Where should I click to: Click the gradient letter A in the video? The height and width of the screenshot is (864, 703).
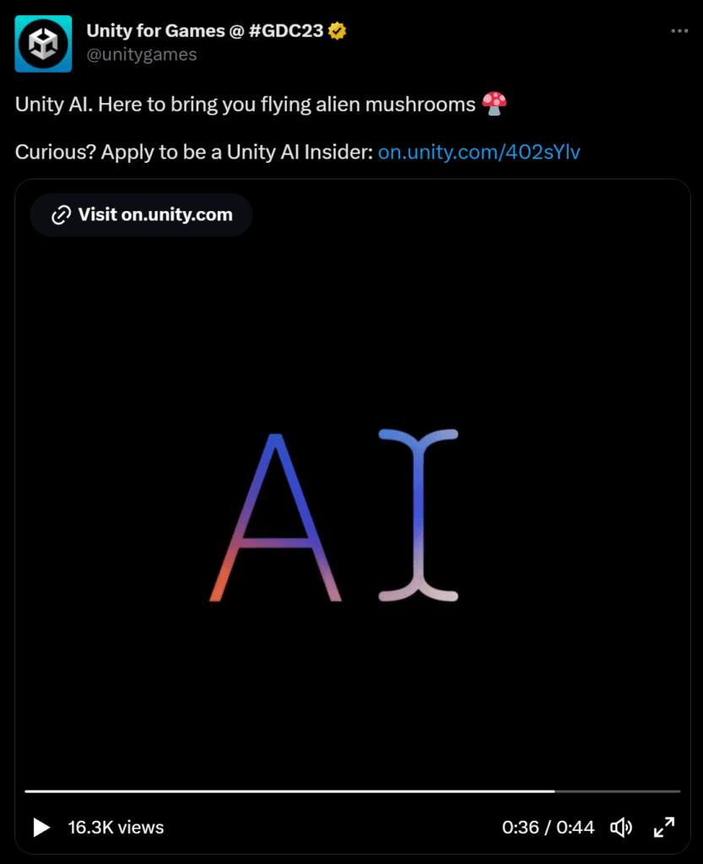click(x=275, y=517)
